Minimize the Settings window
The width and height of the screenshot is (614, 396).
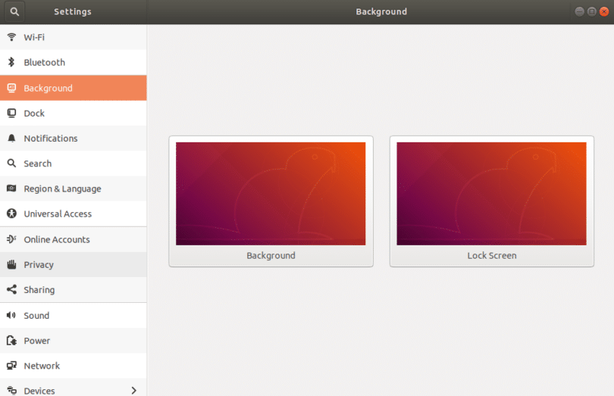pos(580,12)
